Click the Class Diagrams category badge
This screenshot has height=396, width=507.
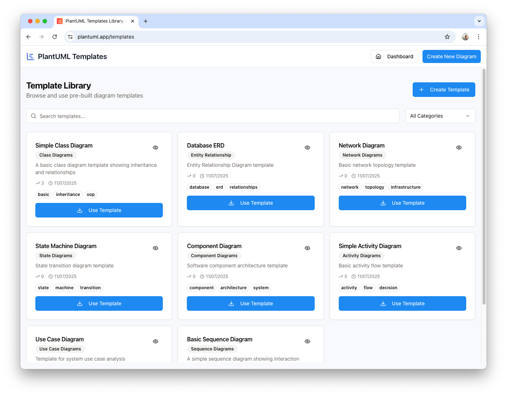click(56, 155)
